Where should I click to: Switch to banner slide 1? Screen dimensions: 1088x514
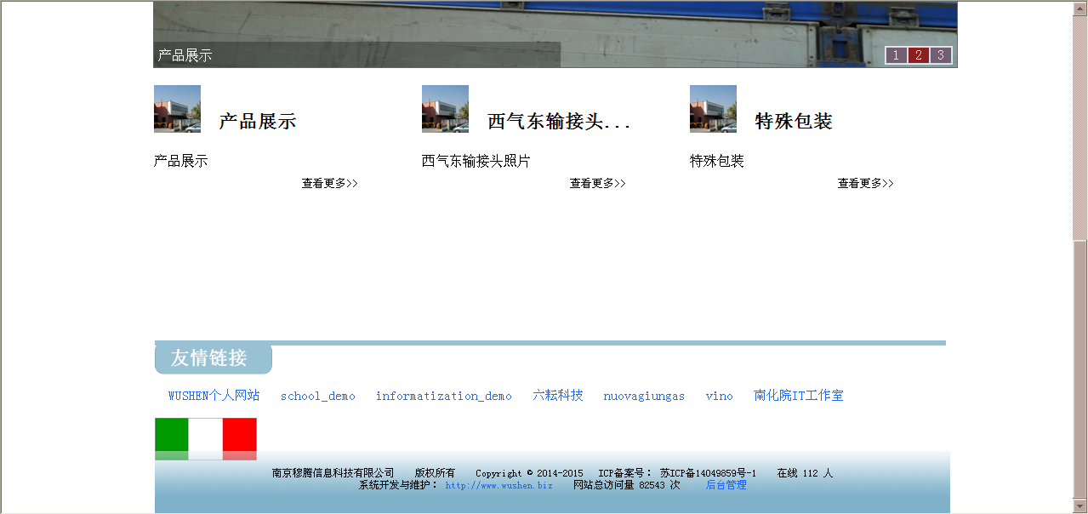(896, 55)
